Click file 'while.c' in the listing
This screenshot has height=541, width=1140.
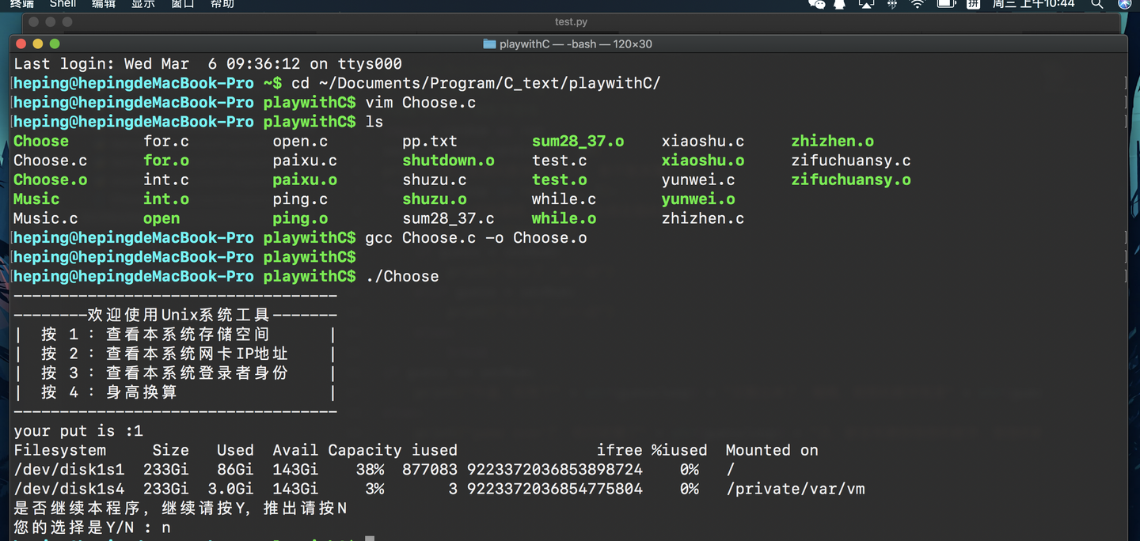564,199
